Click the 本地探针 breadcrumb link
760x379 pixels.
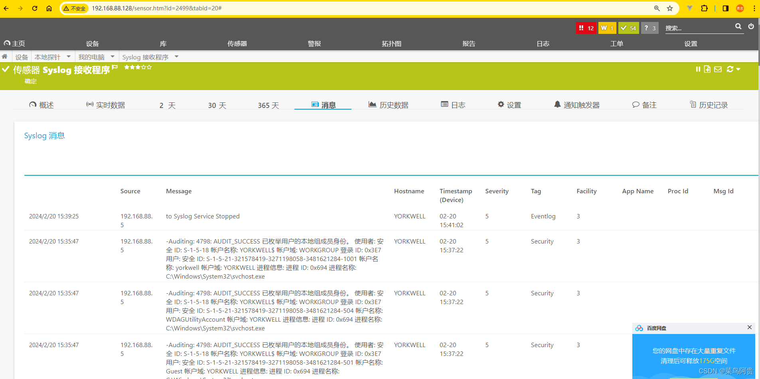[x=47, y=57]
